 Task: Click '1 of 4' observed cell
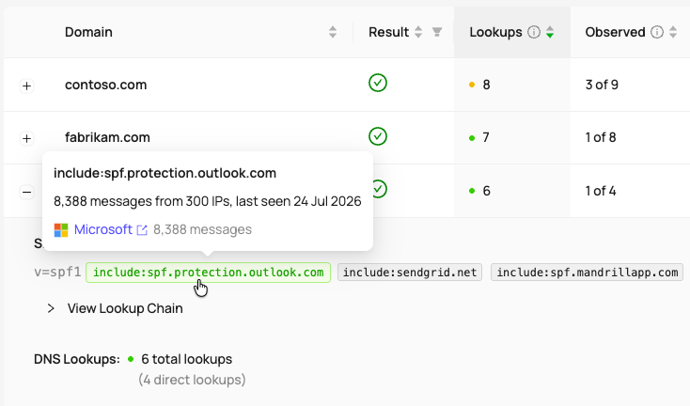pyautogui.click(x=601, y=191)
